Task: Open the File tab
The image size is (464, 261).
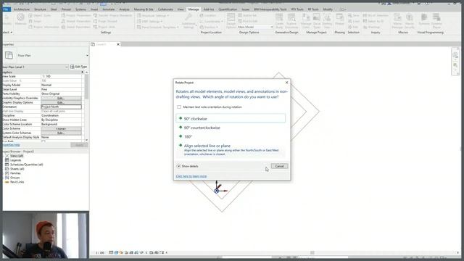Action: click(x=7, y=9)
